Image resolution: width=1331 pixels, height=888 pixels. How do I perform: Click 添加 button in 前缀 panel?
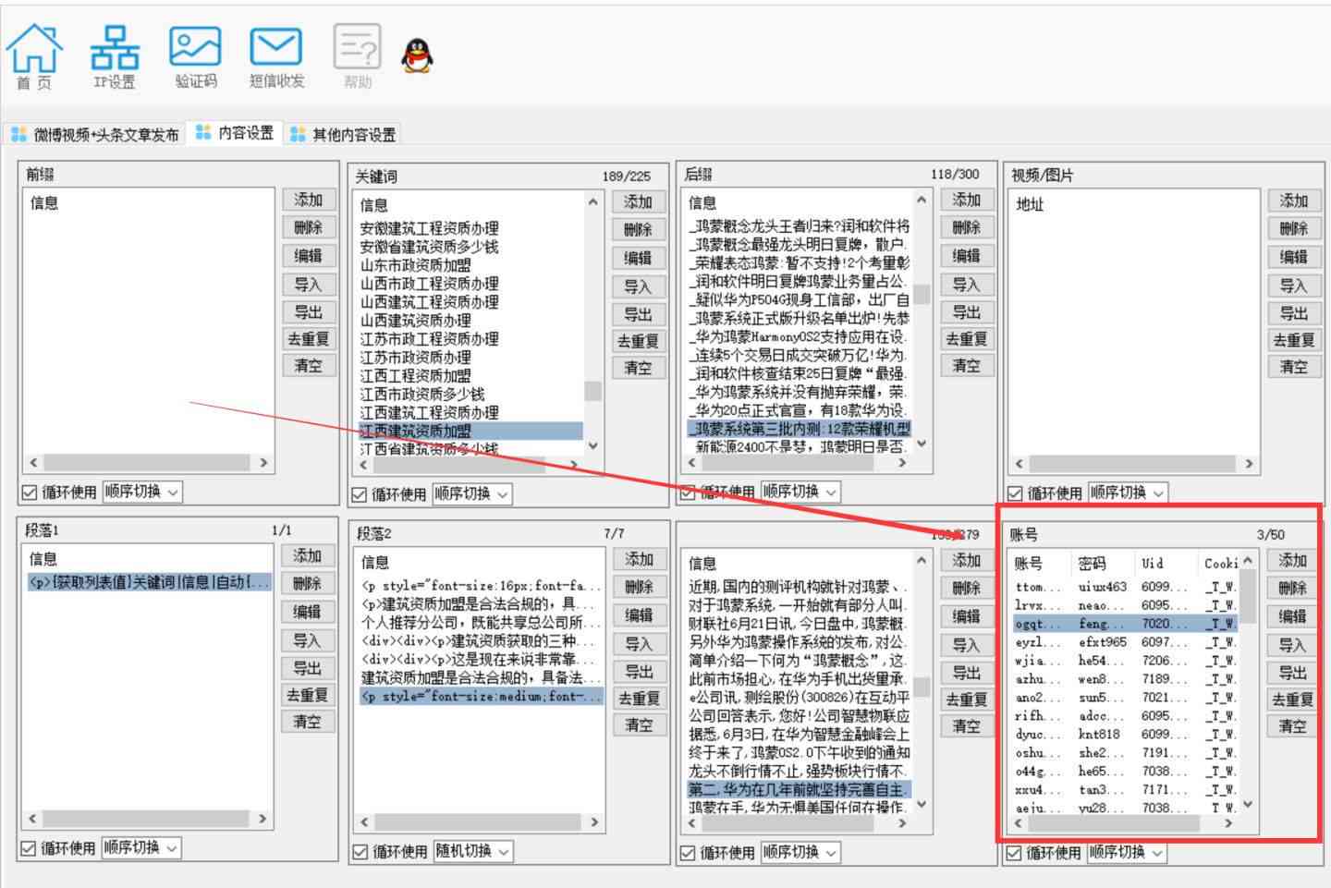pyautogui.click(x=308, y=200)
